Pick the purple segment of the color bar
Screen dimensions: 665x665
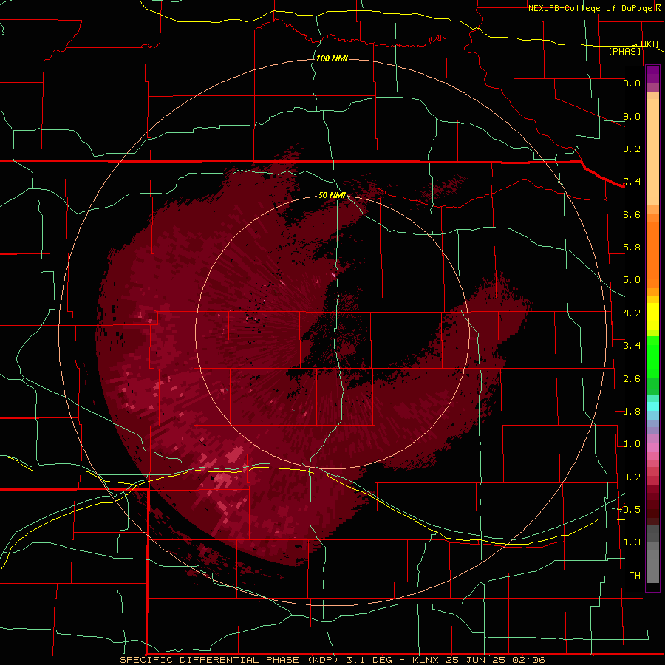click(x=652, y=74)
